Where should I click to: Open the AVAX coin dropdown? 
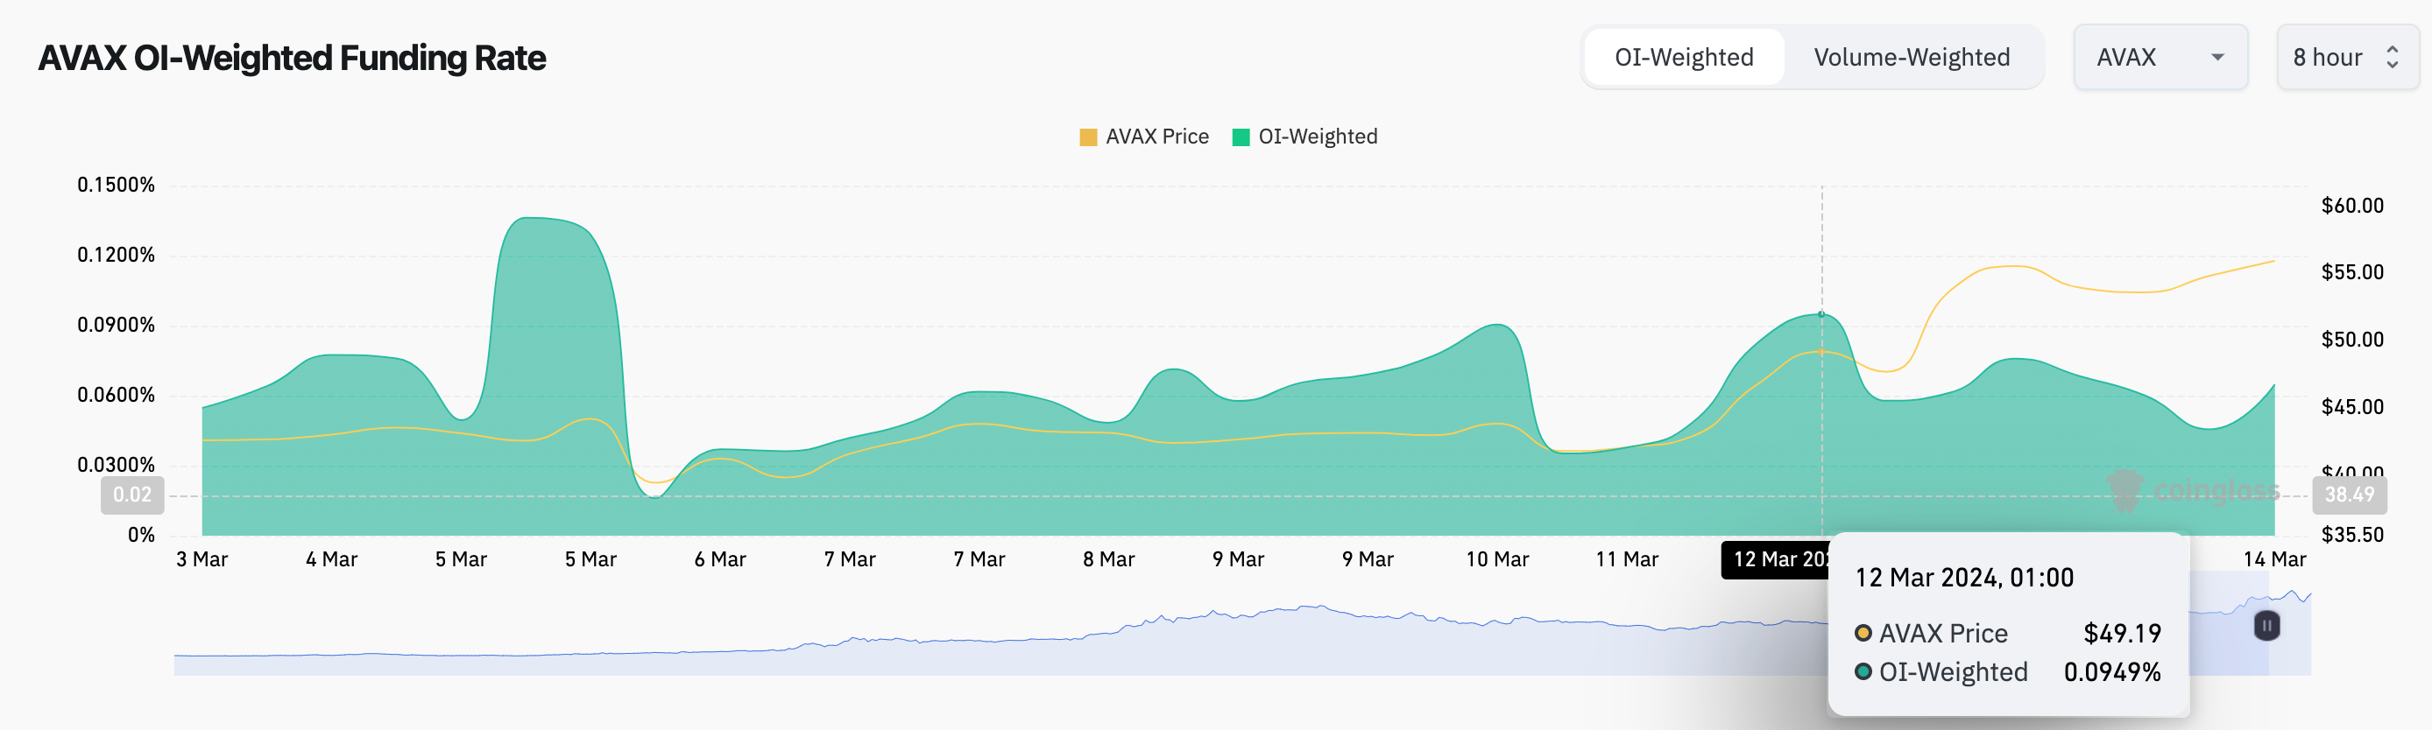[x=2160, y=58]
